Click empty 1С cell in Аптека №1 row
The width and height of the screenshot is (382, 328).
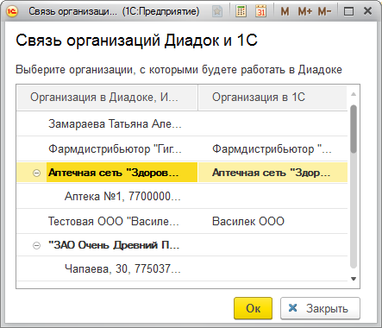point(272,197)
